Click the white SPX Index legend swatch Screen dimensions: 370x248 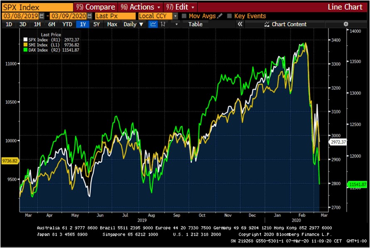click(25, 39)
